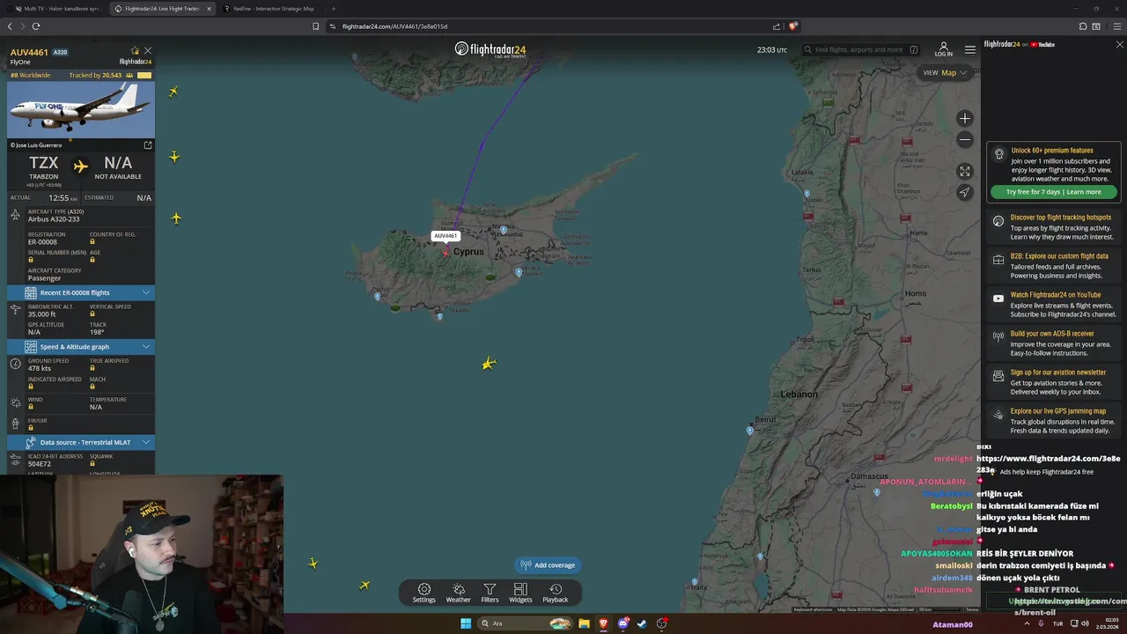Click the taskbar search box
This screenshot has height=634, width=1127.
point(526,623)
